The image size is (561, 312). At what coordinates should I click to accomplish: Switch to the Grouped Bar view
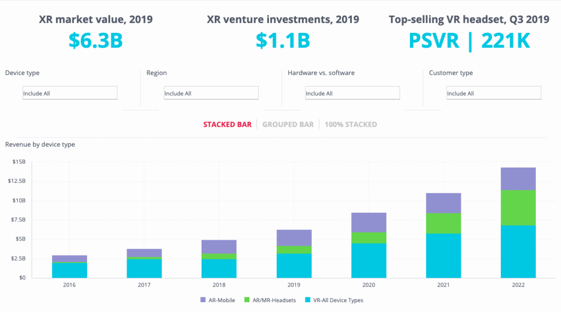click(x=288, y=124)
